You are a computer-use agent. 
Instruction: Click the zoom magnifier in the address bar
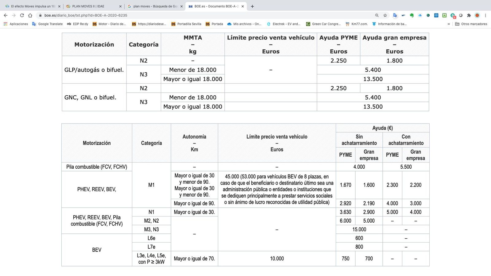[x=377, y=15]
